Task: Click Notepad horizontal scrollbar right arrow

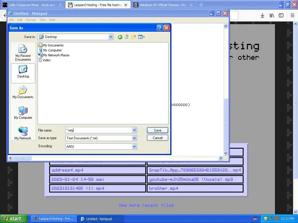Action: tap(221, 158)
